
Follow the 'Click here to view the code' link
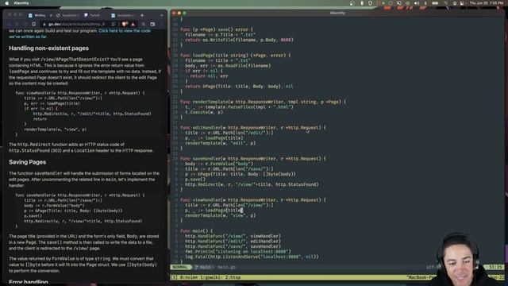click(125, 31)
